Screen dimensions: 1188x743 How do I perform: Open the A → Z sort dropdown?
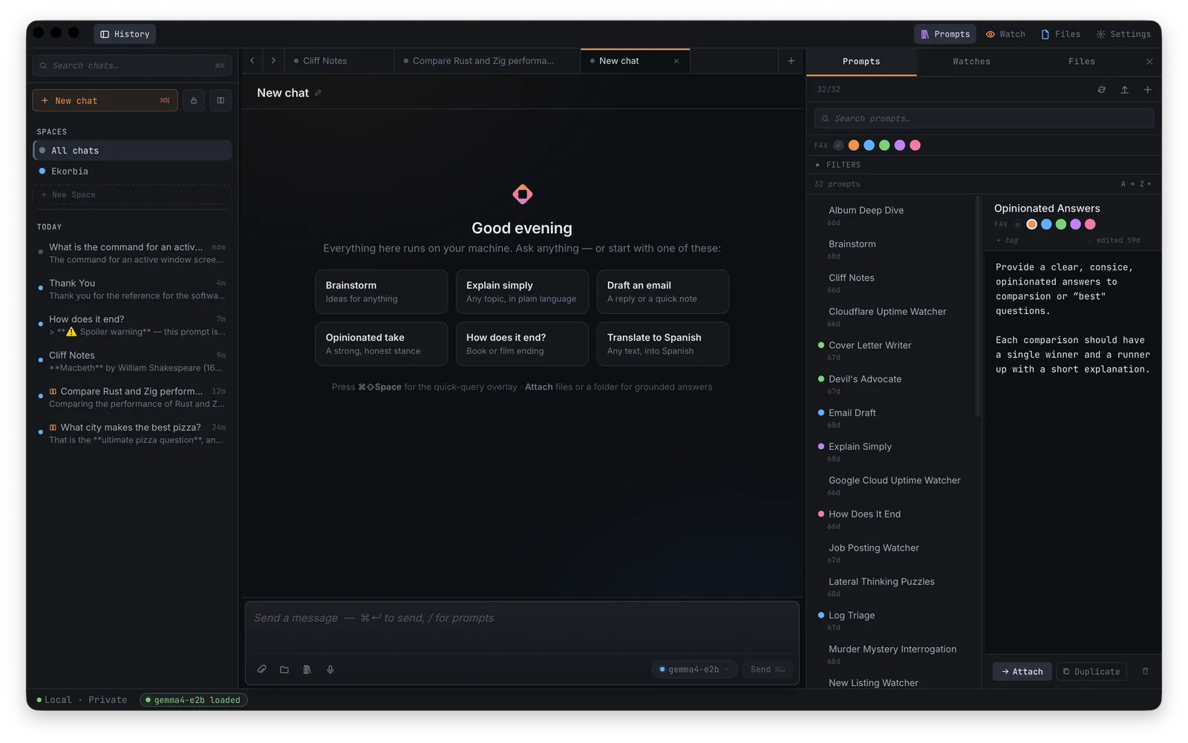(x=1136, y=184)
